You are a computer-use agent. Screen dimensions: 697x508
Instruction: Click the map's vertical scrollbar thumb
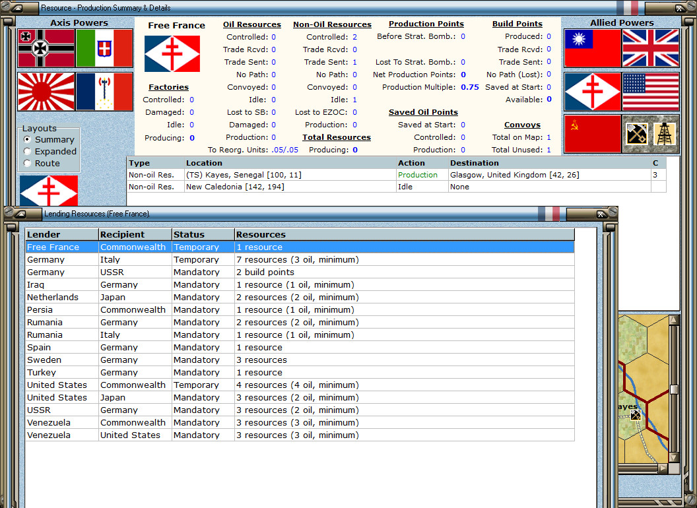pyautogui.click(x=674, y=389)
